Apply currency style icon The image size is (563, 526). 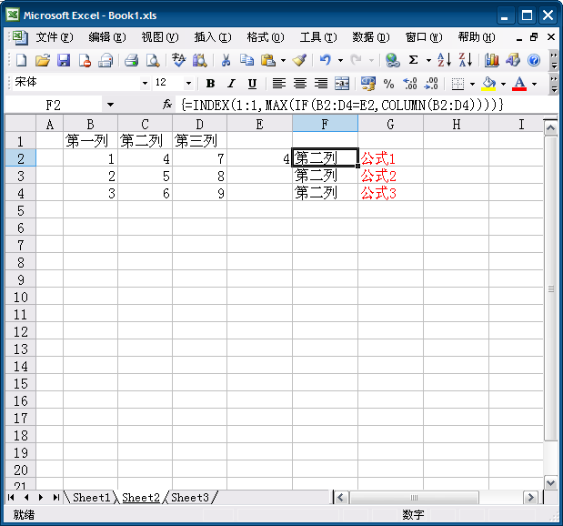pyautogui.click(x=368, y=84)
